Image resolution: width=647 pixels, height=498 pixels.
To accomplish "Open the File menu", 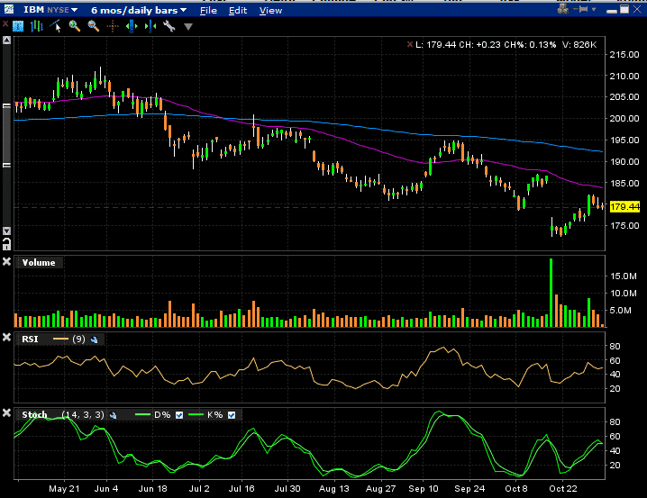I will click(208, 10).
